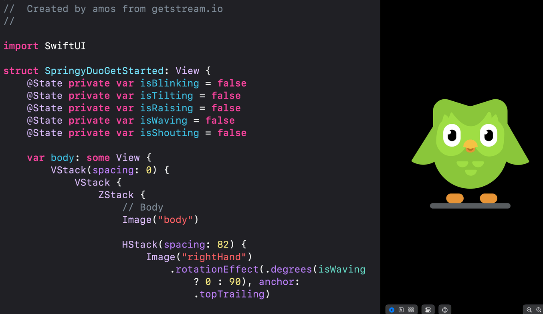The height and width of the screenshot is (314, 543).
Task: Zoom out the preview canvas
Action: [x=529, y=310]
